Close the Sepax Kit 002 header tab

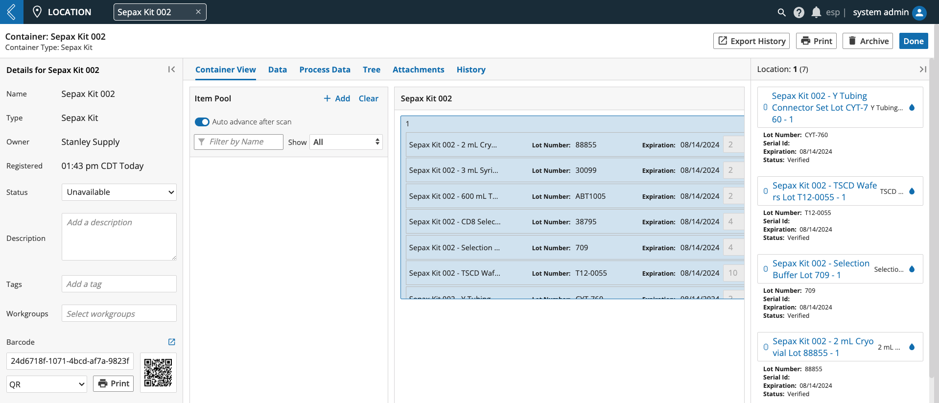click(x=198, y=12)
